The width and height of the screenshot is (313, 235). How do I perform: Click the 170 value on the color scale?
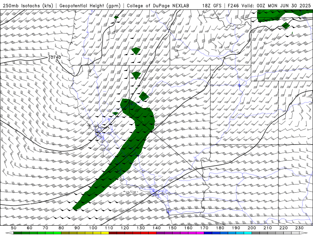point(204,228)
